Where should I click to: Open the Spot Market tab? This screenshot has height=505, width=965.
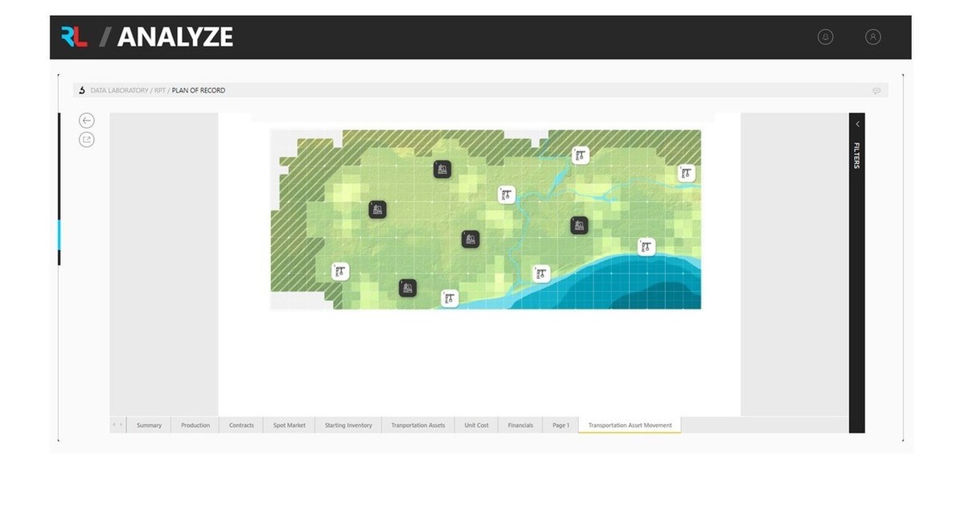point(289,425)
